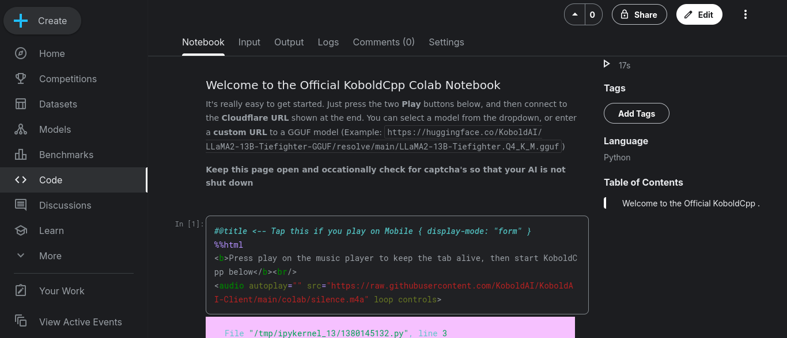Image resolution: width=787 pixels, height=338 pixels.
Task: Click the Add Tags button
Action: (637, 113)
